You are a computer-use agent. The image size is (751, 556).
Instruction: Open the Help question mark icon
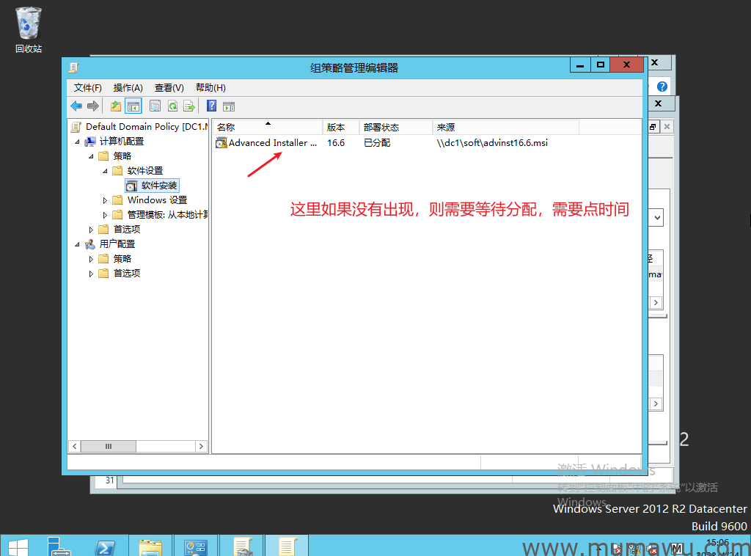pos(212,106)
